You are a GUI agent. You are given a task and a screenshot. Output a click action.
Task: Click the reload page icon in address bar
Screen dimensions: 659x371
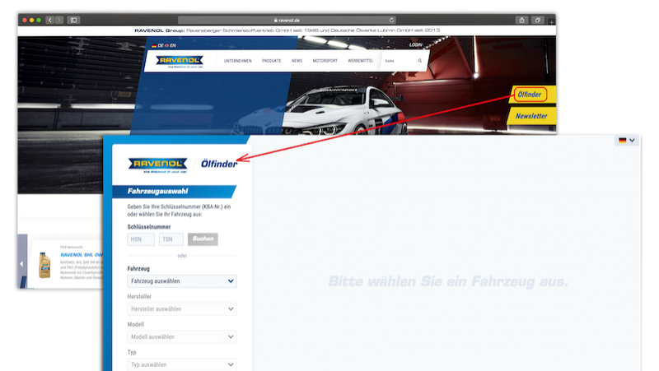[x=390, y=20]
